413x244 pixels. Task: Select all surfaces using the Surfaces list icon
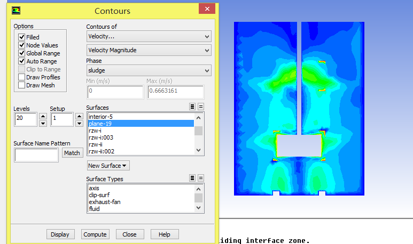click(192, 107)
